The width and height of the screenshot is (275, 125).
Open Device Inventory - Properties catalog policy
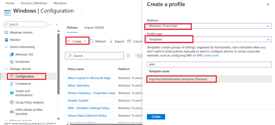click(x=92, y=93)
